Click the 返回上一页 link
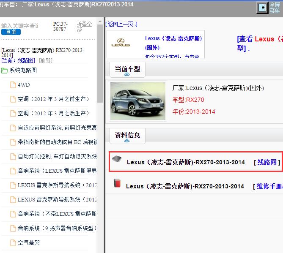283x253 pixels. 121,24
